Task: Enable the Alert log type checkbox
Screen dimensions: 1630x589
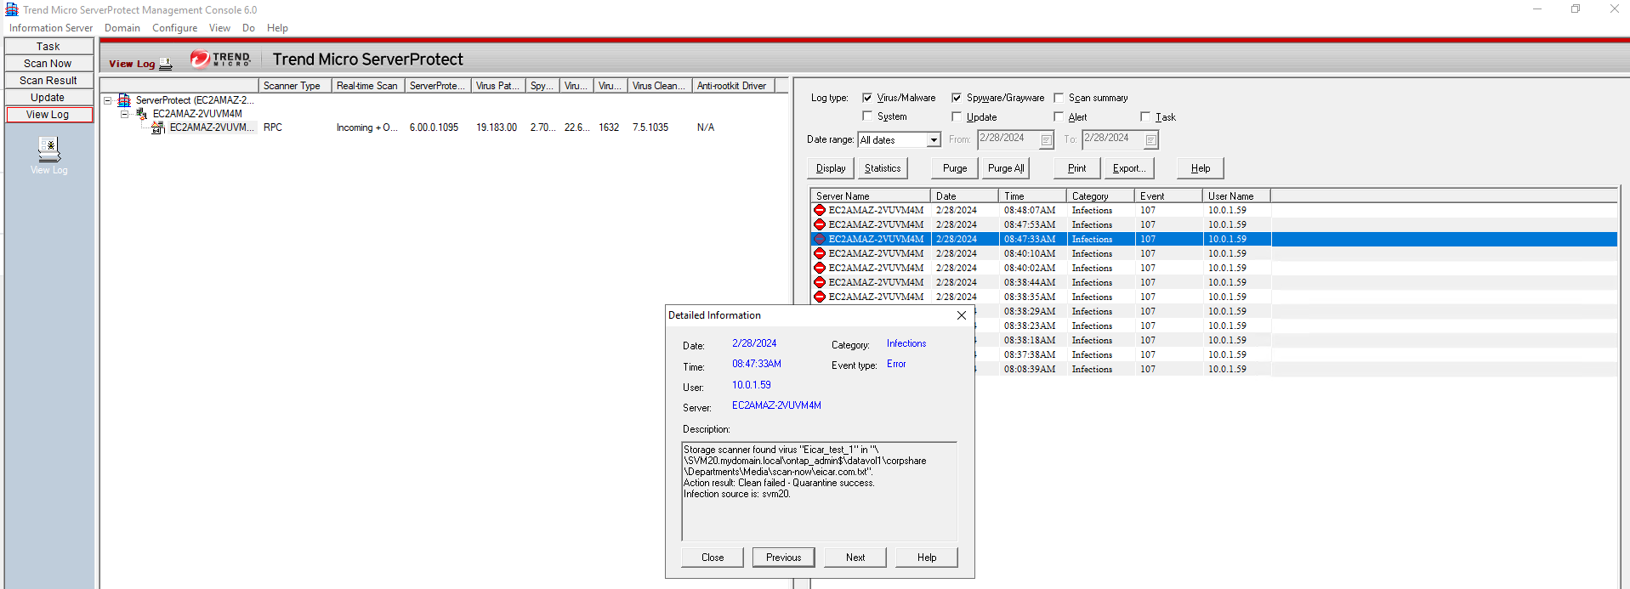Action: tap(1059, 116)
